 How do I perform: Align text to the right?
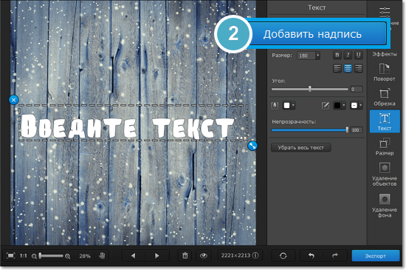tap(358, 69)
